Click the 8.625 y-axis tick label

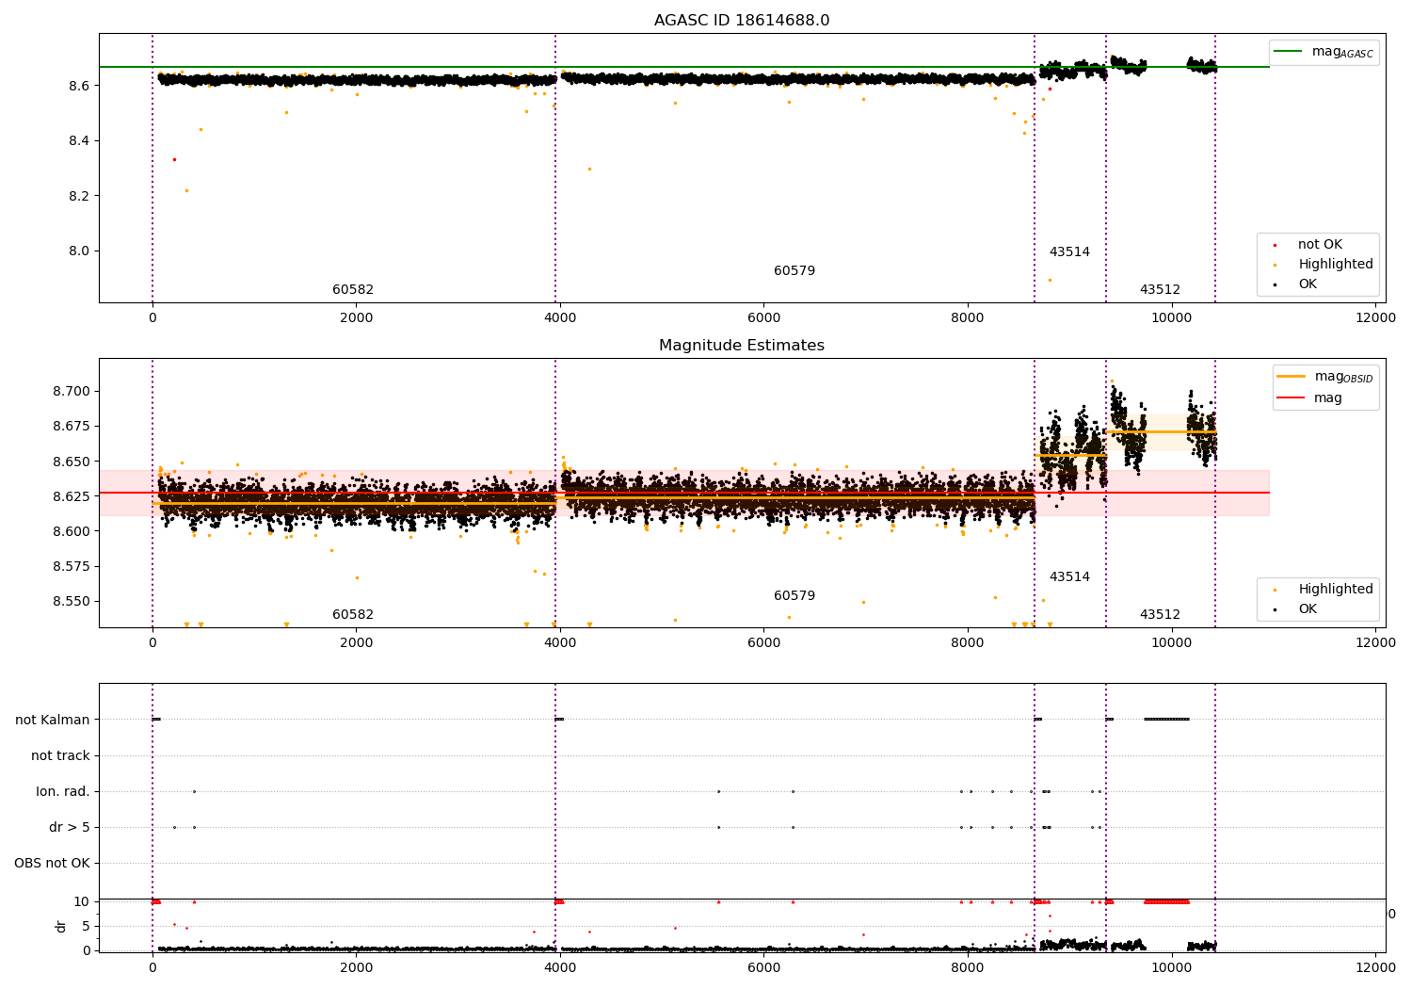click(x=72, y=496)
